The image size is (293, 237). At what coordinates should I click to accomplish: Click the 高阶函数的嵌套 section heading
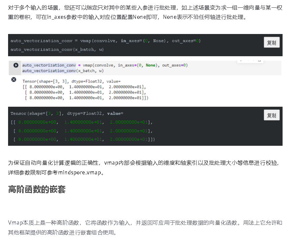click(x=37, y=190)
